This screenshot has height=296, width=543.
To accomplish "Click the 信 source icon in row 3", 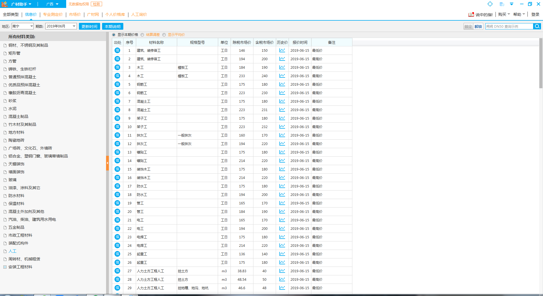I will click(x=117, y=67).
